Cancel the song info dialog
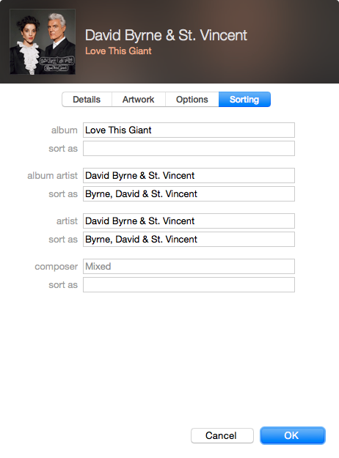339x458 pixels. tap(222, 435)
